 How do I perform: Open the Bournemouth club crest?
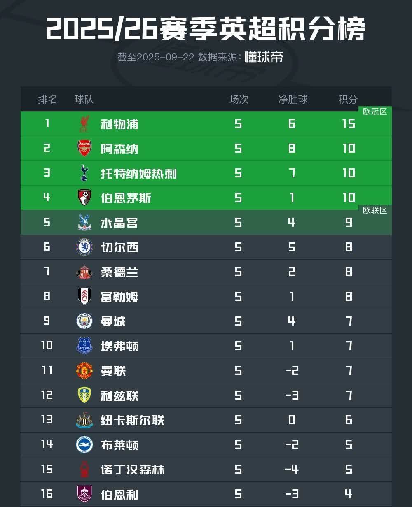(x=84, y=198)
